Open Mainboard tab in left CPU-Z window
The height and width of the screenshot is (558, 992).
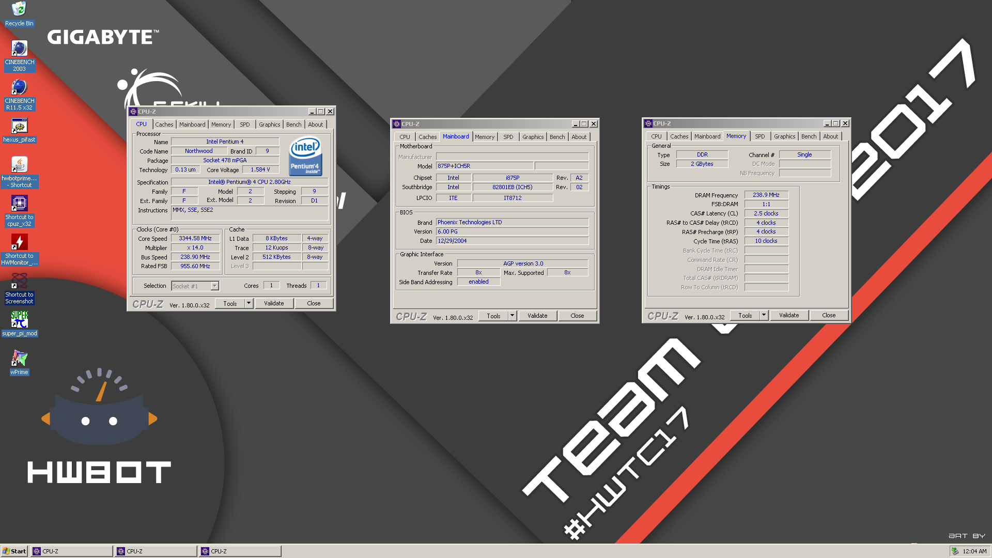click(192, 125)
